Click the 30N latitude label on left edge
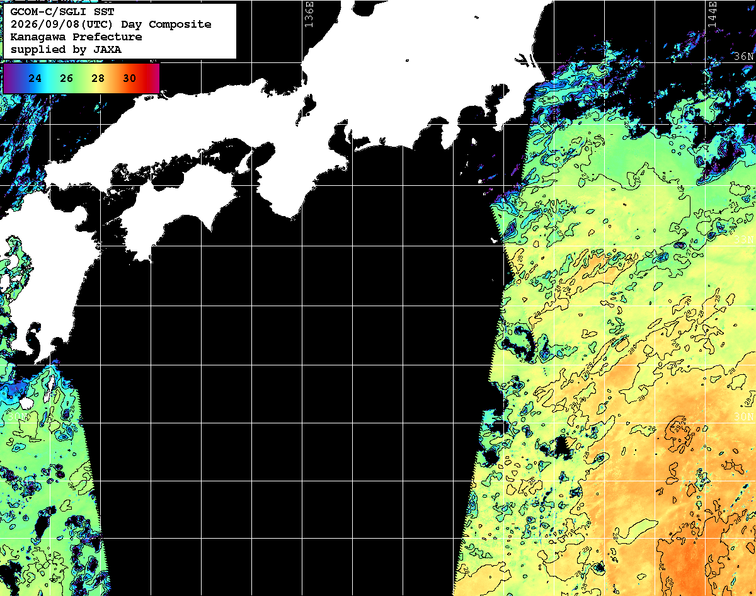 [17, 416]
